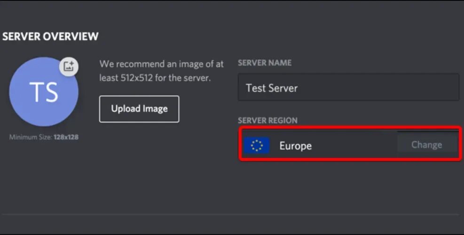Click the TS initials inside the avatar
This screenshot has width=464, height=235.
43,92
